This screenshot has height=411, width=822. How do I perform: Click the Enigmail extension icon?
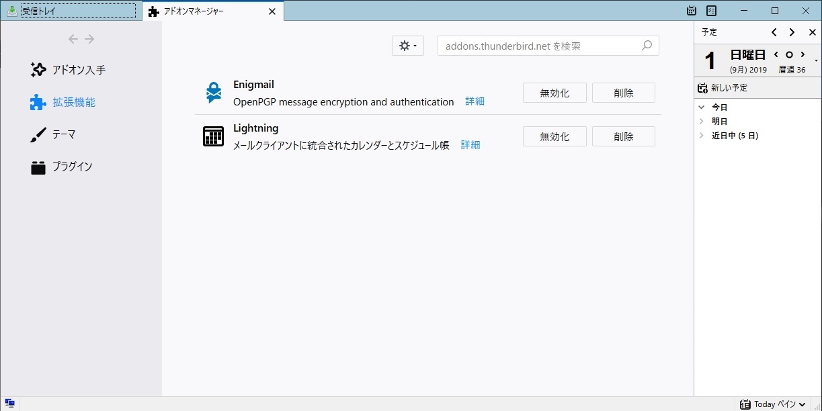click(214, 93)
